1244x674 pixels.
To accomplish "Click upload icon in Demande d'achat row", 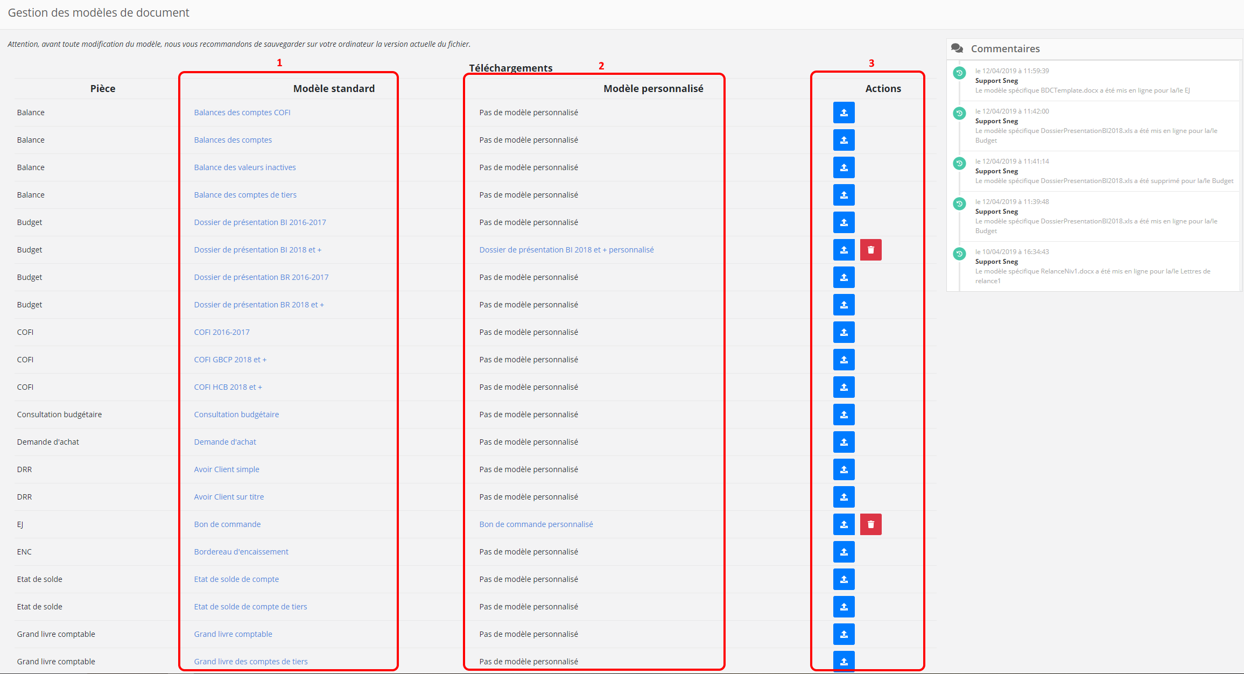I will (844, 442).
